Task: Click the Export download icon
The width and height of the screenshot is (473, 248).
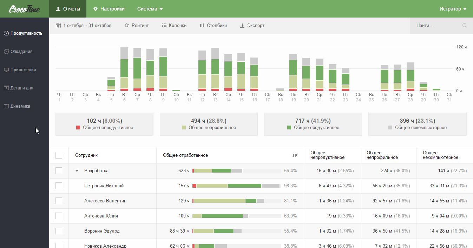Action: pyautogui.click(x=242, y=26)
